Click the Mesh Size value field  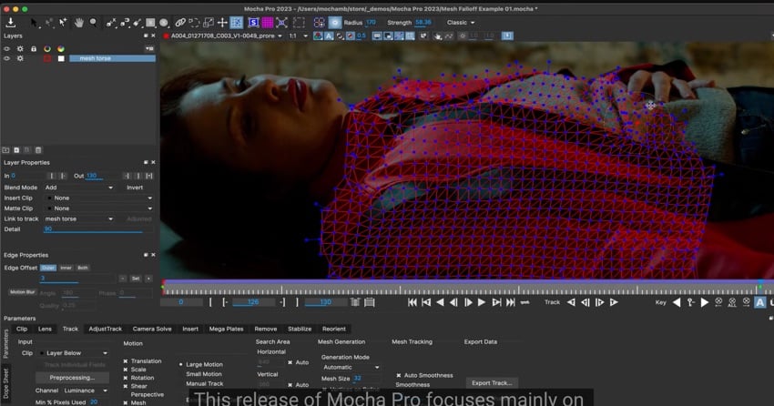coord(357,378)
